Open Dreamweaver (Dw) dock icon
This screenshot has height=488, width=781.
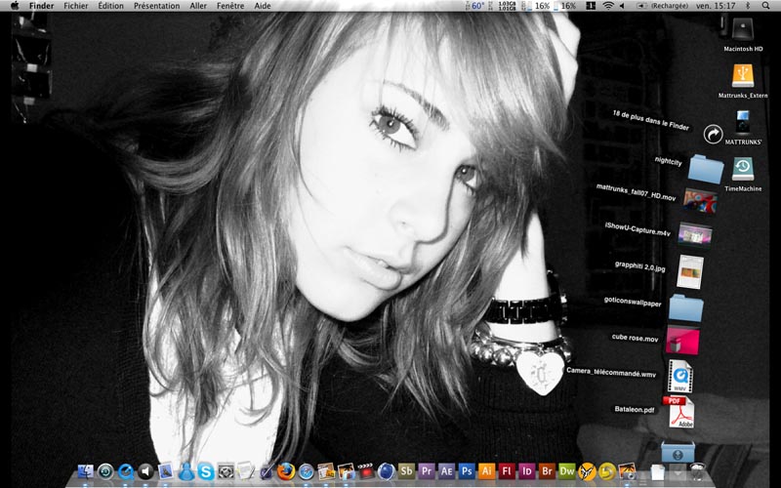pos(567,470)
